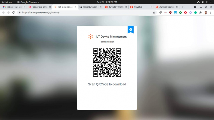Click the 'IoT Device Management' title text
This screenshot has height=120, width=214.
[x=111, y=36]
